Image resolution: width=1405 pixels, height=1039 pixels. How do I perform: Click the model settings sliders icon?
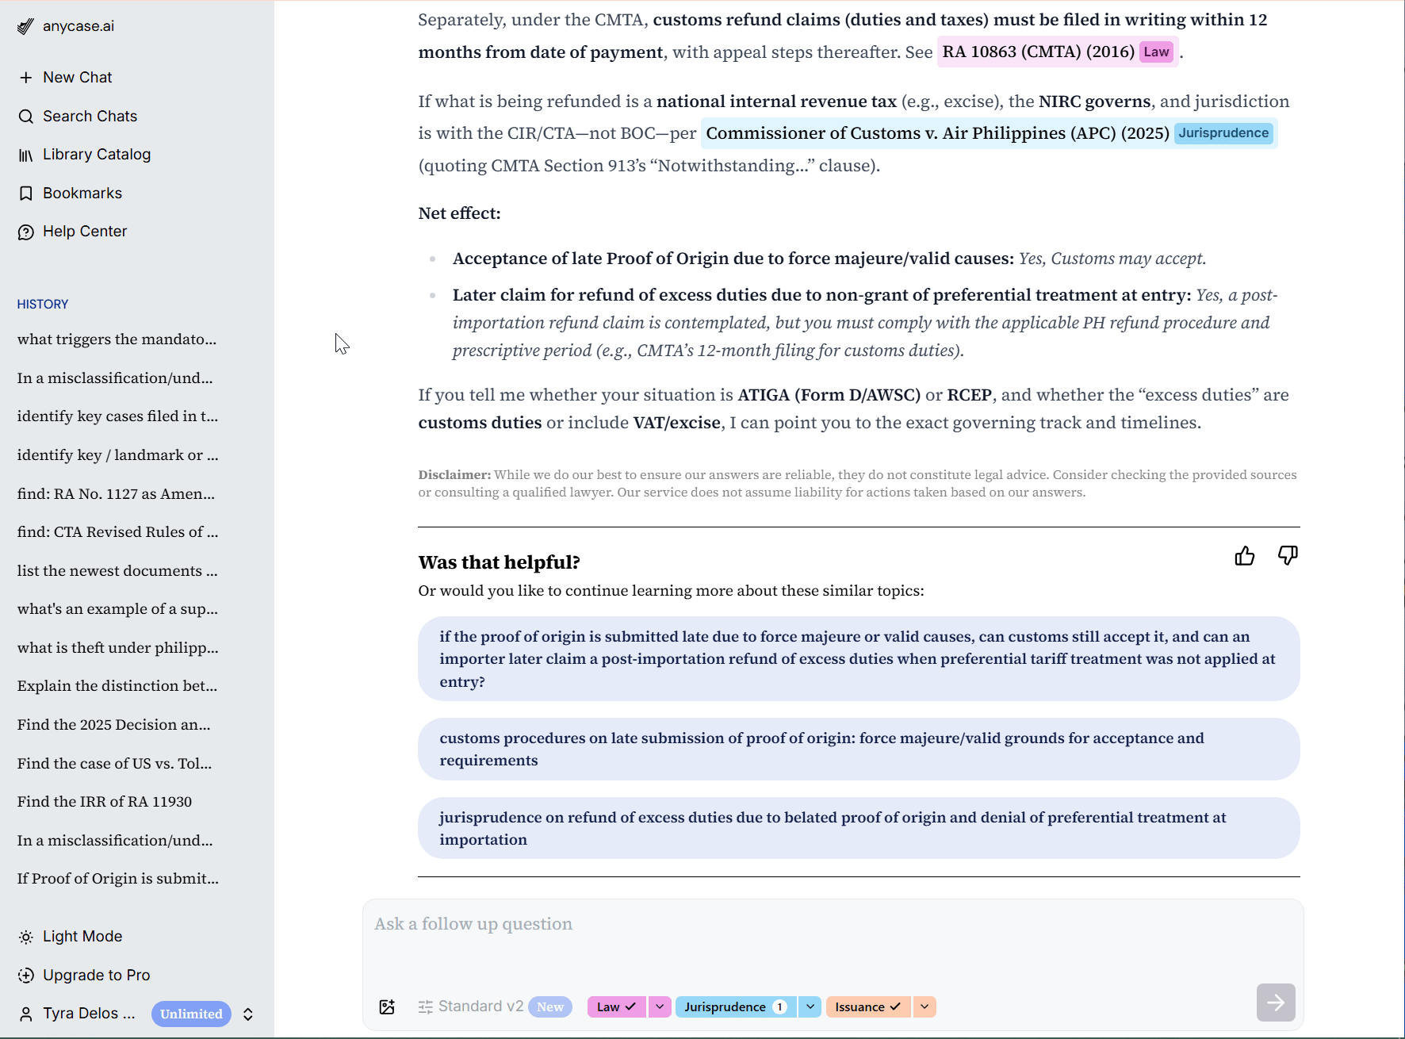(x=426, y=1007)
